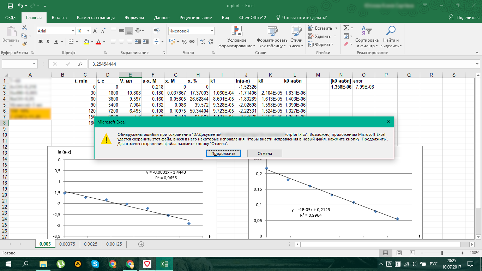Add a new sheet with plus icon
Image resolution: width=482 pixels, height=271 pixels.
click(x=141, y=244)
